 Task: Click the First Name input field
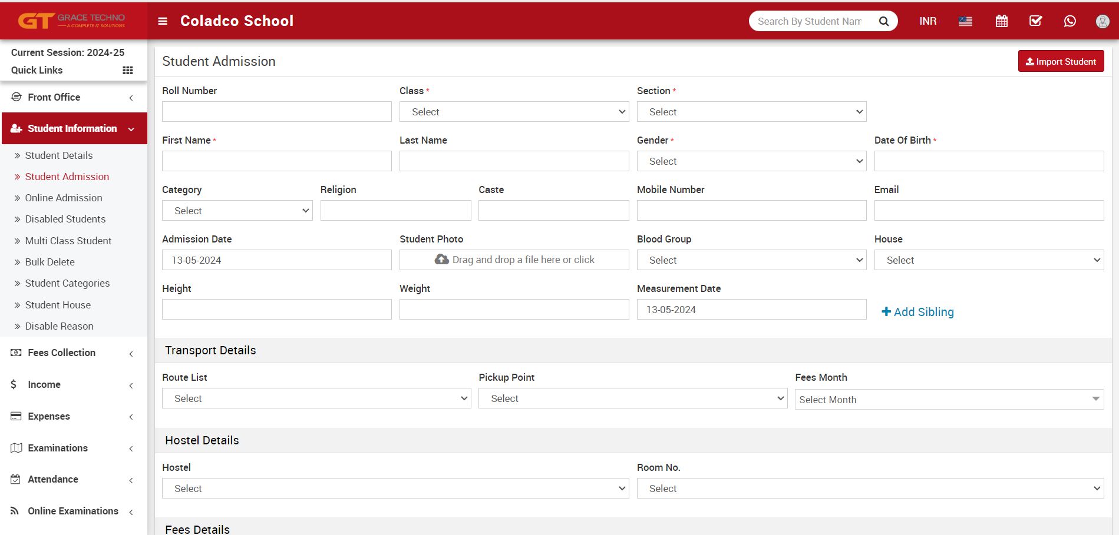[276, 161]
